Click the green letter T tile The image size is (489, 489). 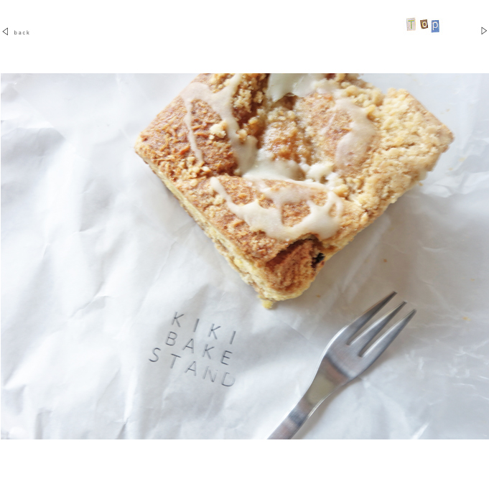coord(411,24)
